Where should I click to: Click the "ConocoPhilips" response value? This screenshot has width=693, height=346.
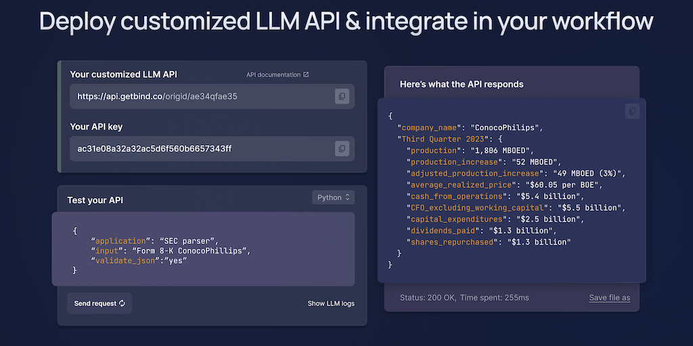506,128
